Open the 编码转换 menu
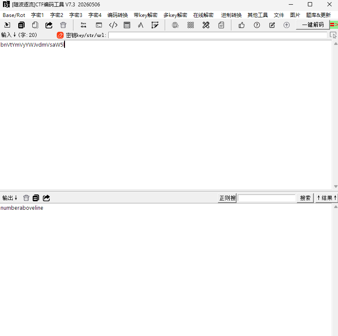 (x=118, y=15)
